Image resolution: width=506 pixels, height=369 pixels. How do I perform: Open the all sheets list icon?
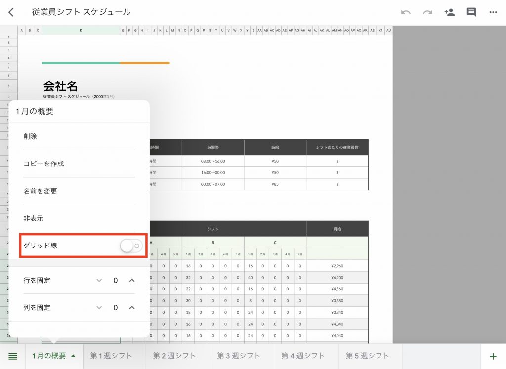click(x=13, y=356)
